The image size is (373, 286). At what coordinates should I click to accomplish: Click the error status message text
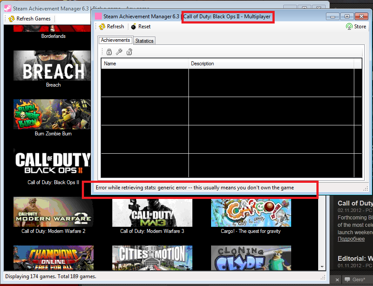click(195, 188)
